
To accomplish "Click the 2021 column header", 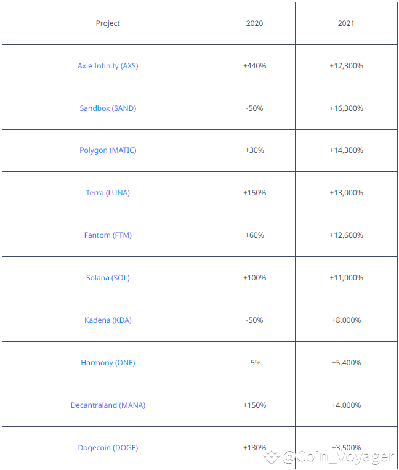I will (x=346, y=23).
